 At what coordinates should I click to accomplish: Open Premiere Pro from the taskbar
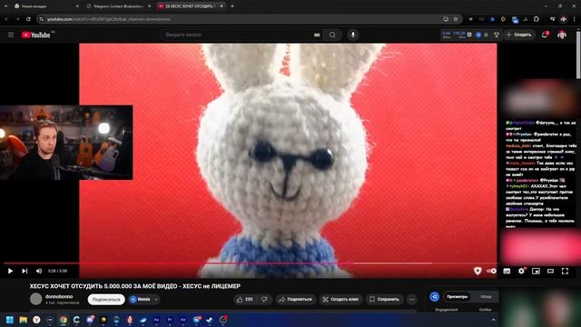click(x=170, y=320)
